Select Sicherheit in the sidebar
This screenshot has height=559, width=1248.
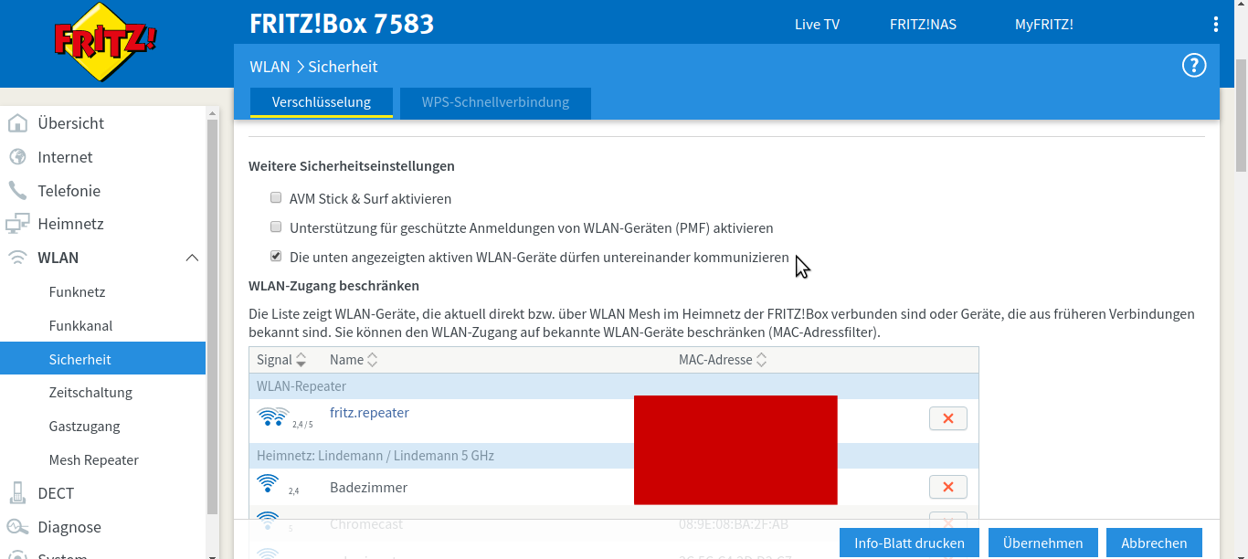click(x=103, y=359)
